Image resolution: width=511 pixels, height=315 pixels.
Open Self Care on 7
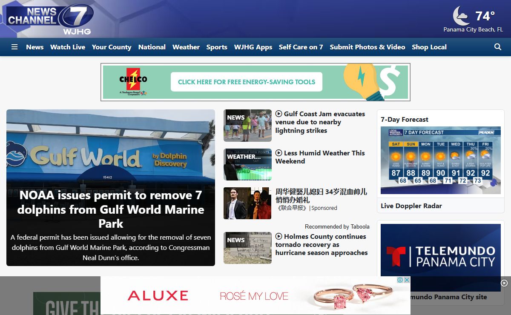(x=301, y=47)
